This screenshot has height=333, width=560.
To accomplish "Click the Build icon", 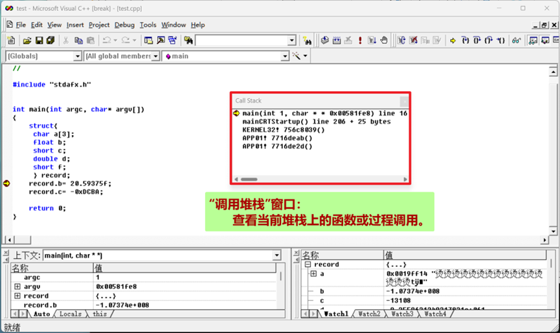I will 337,40.
